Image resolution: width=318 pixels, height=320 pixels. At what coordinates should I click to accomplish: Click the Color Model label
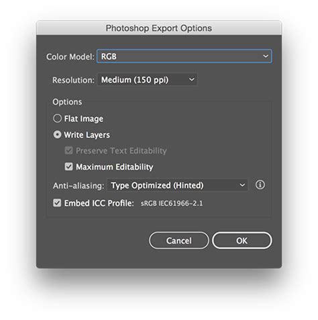coord(70,56)
